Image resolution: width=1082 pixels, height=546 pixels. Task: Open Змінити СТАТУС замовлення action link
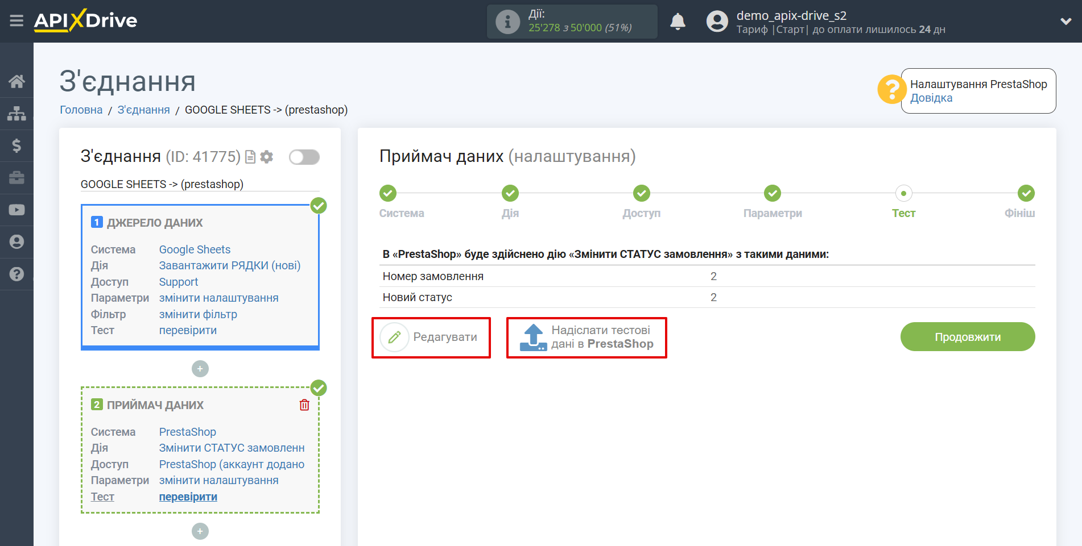[232, 448]
